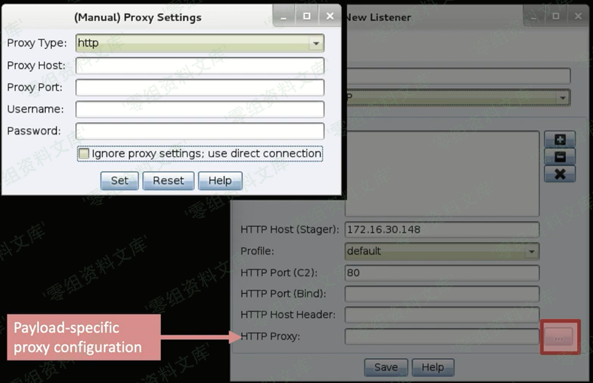Image resolution: width=593 pixels, height=383 pixels.
Task: Remove a host with minus icon
Action: (560, 156)
